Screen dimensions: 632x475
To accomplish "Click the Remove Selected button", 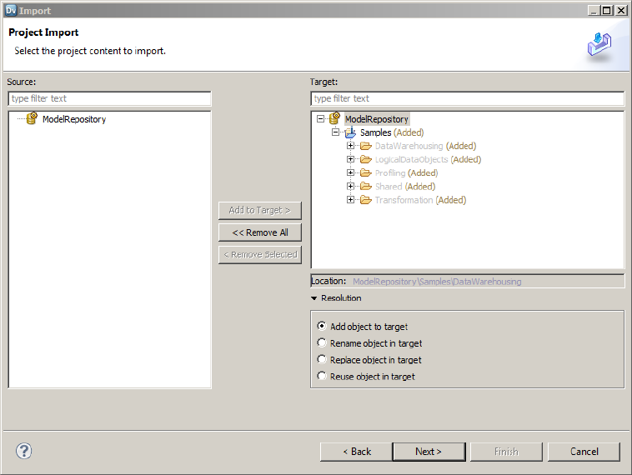I will 260,255.
